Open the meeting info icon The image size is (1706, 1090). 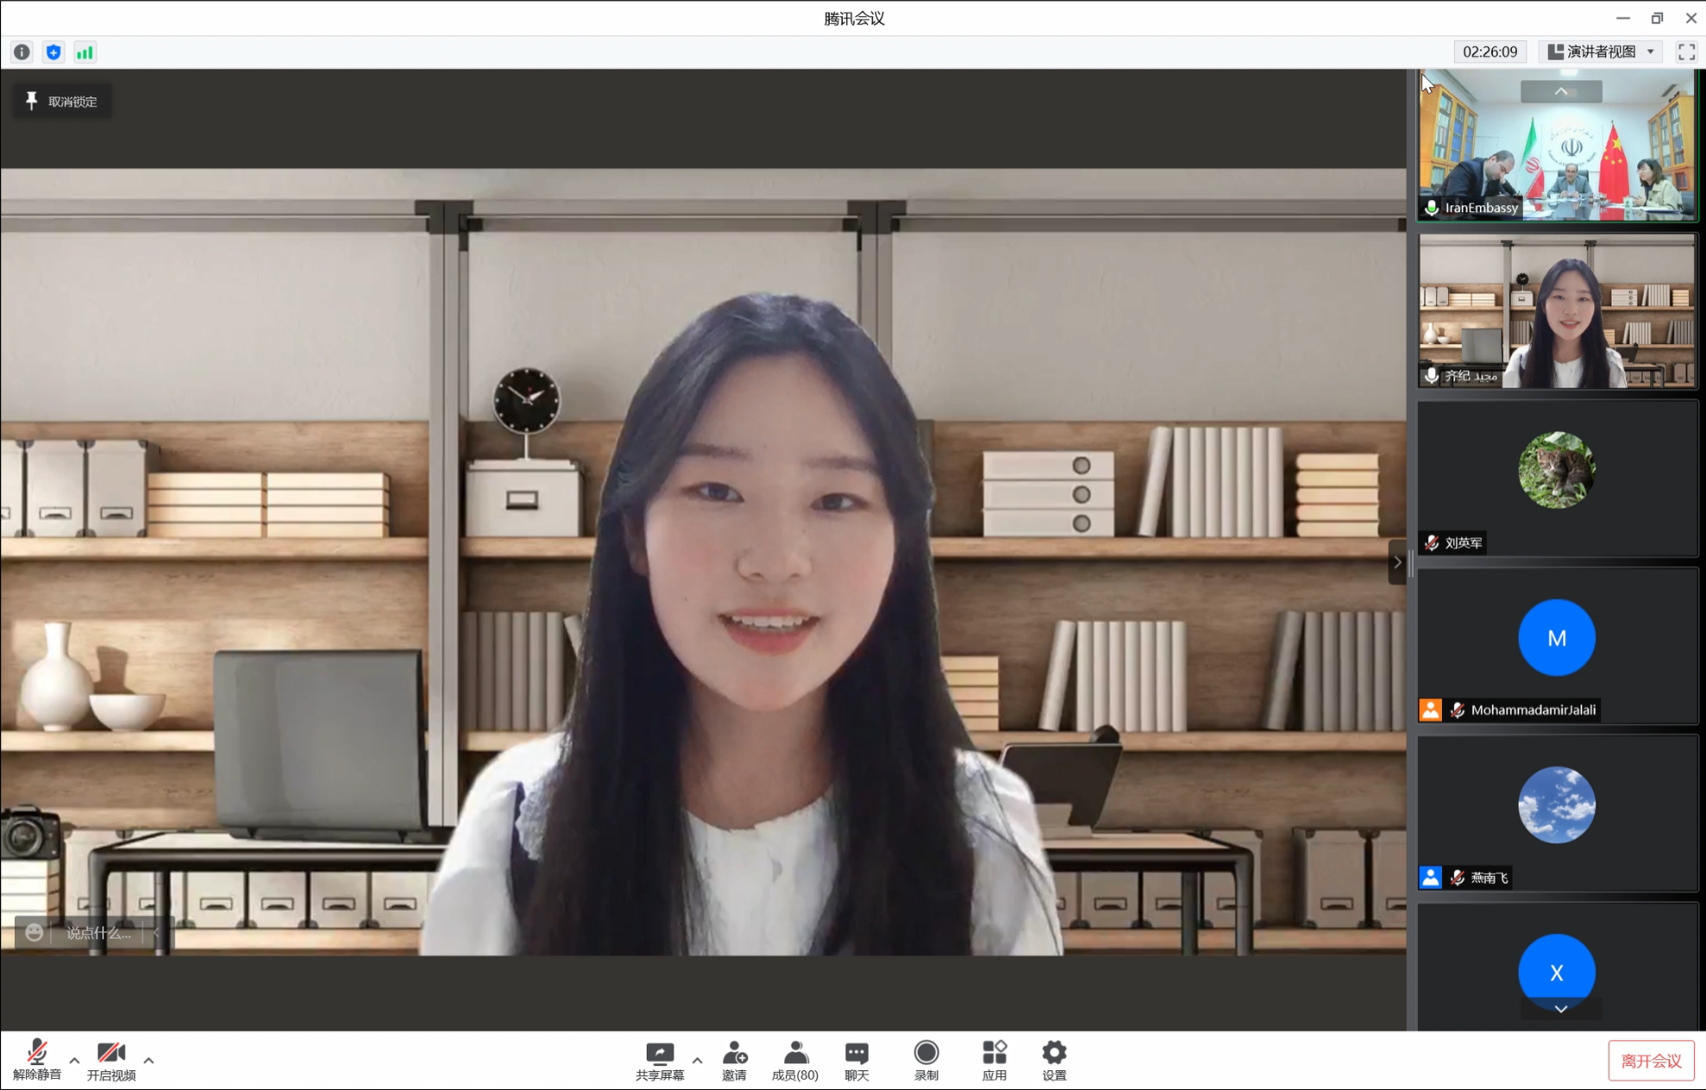click(22, 52)
